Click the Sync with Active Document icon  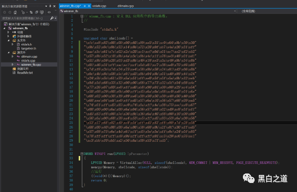point(31,12)
